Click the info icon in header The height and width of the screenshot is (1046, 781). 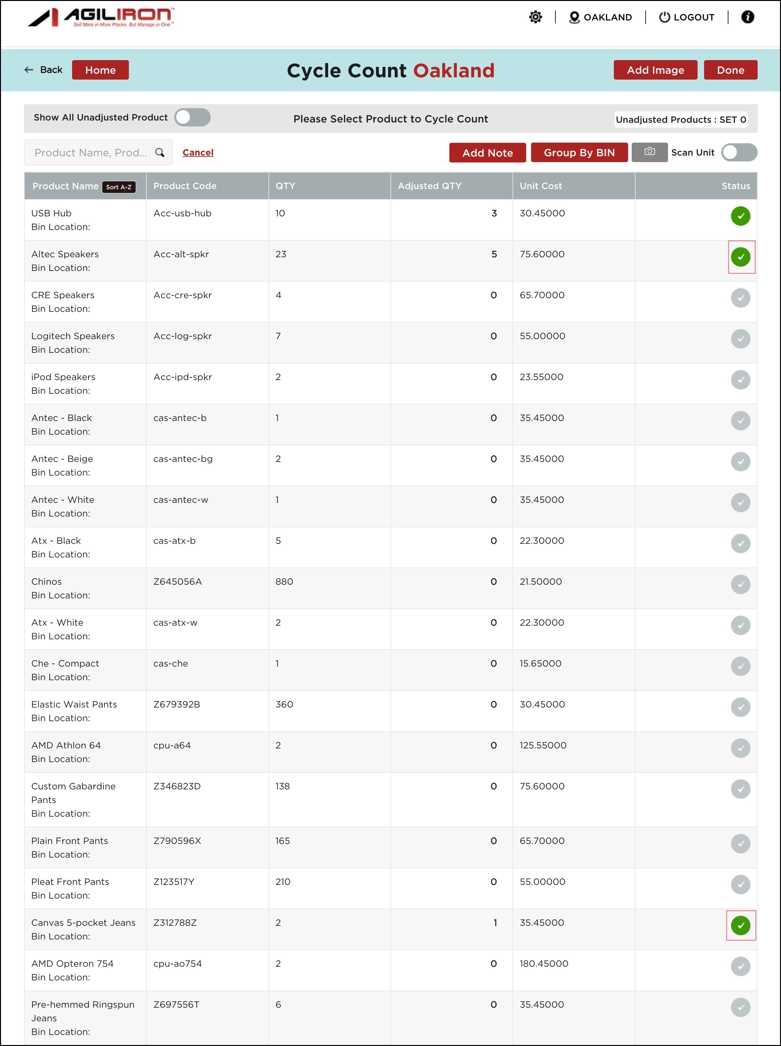coord(748,17)
